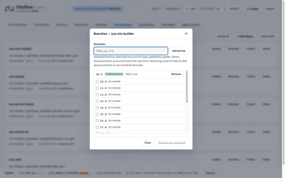Click the Refresh list button
Viewport: 285px width, 178px height.
[179, 51]
